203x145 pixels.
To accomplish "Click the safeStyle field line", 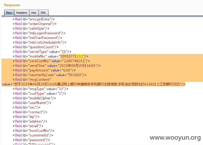I will (x=31, y=29).
